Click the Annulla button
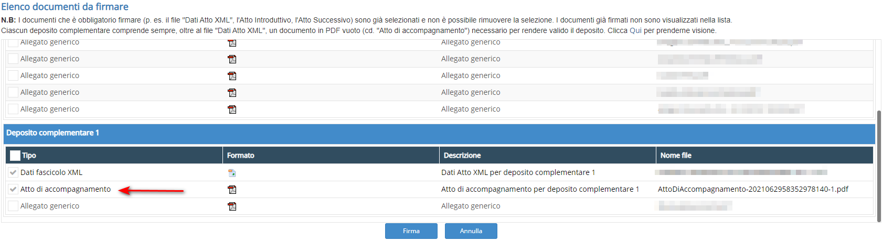The width and height of the screenshot is (883, 241). (471, 231)
